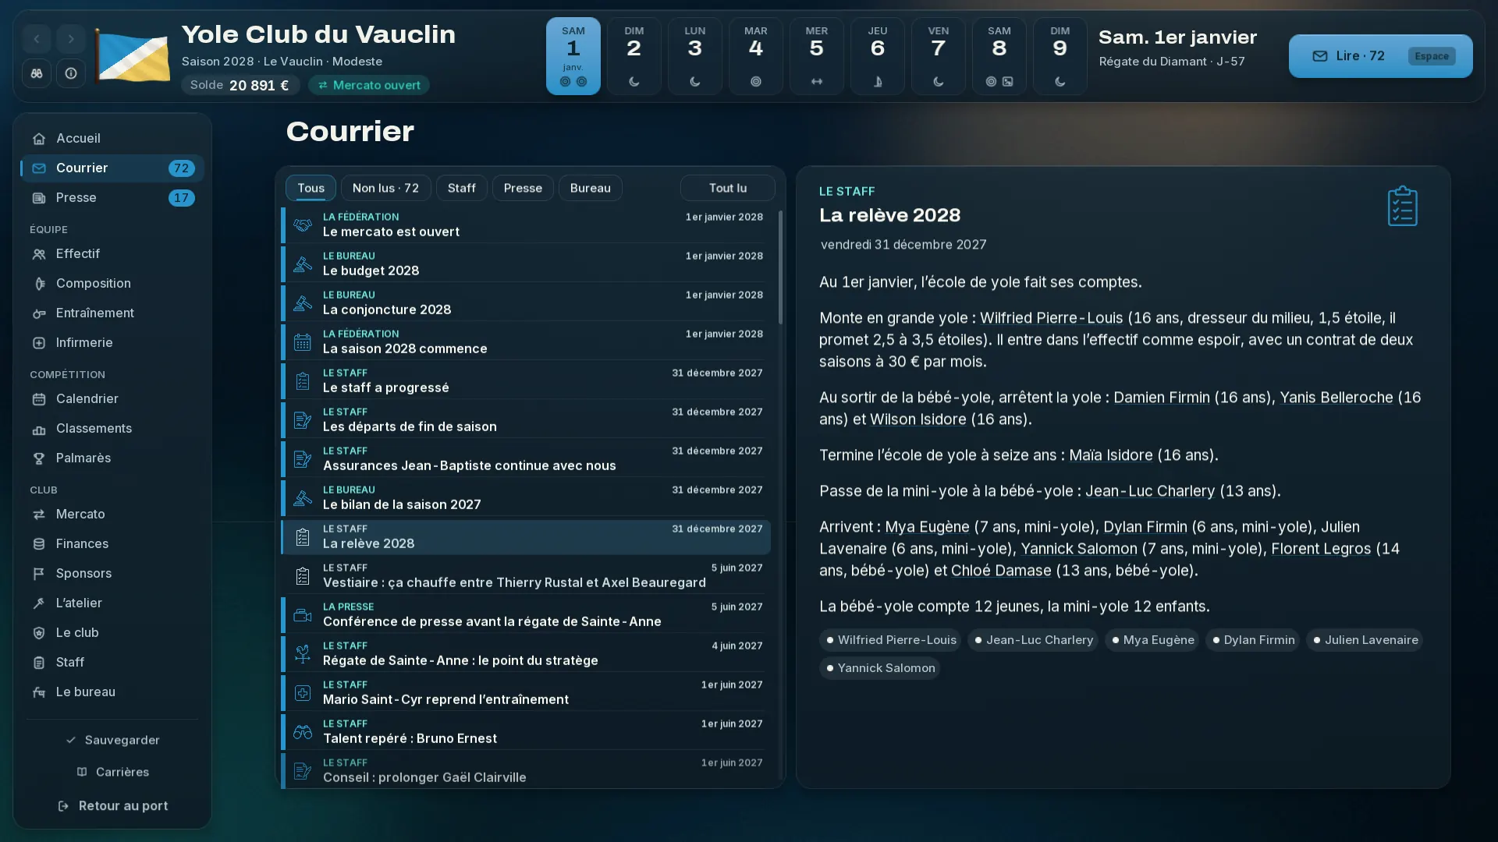Open Carrières in the sidebar
Image resolution: width=1498 pixels, height=842 pixels.
click(112, 772)
